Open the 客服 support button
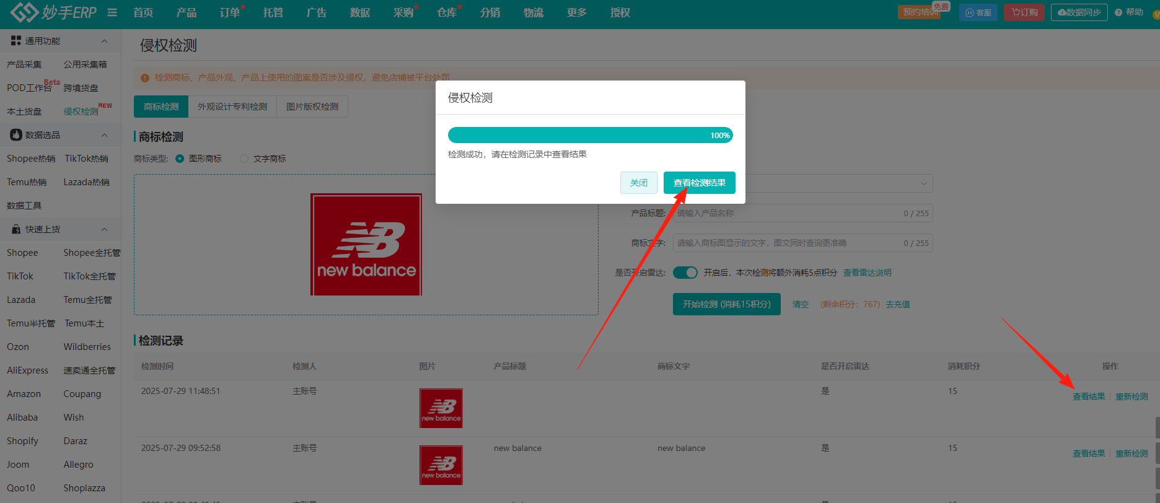1160x503 pixels. tap(978, 12)
